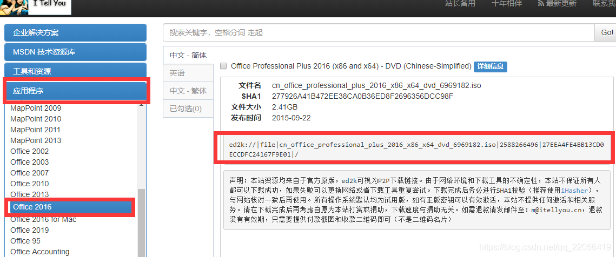616x257 pixels.
Task: Select Office 95 in the list
Action: coord(25,241)
